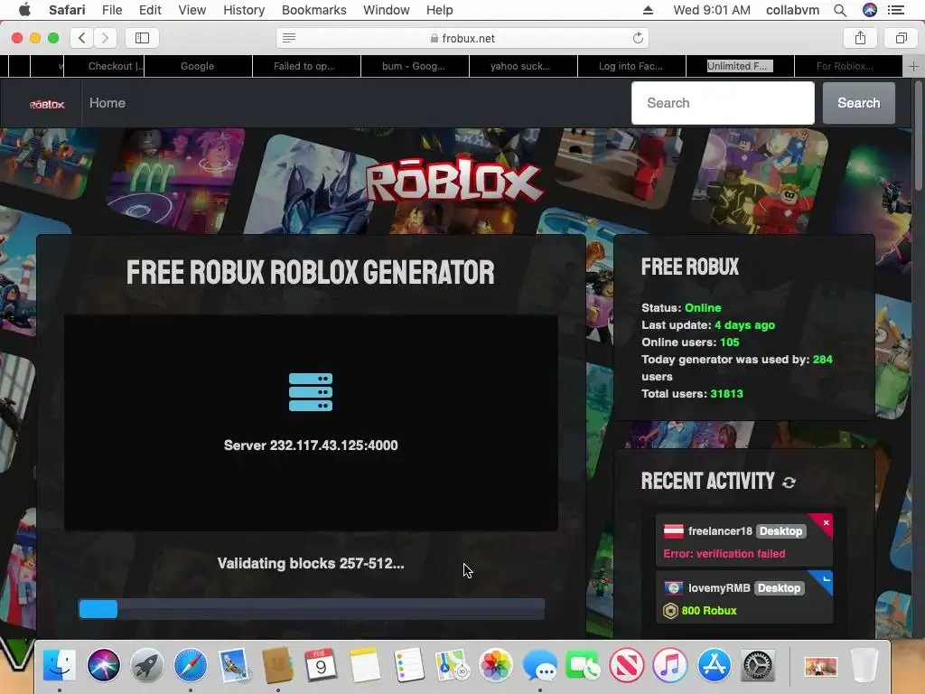The width and height of the screenshot is (925, 694).
Task: Click the Safari compass in dock
Action: pos(191,666)
